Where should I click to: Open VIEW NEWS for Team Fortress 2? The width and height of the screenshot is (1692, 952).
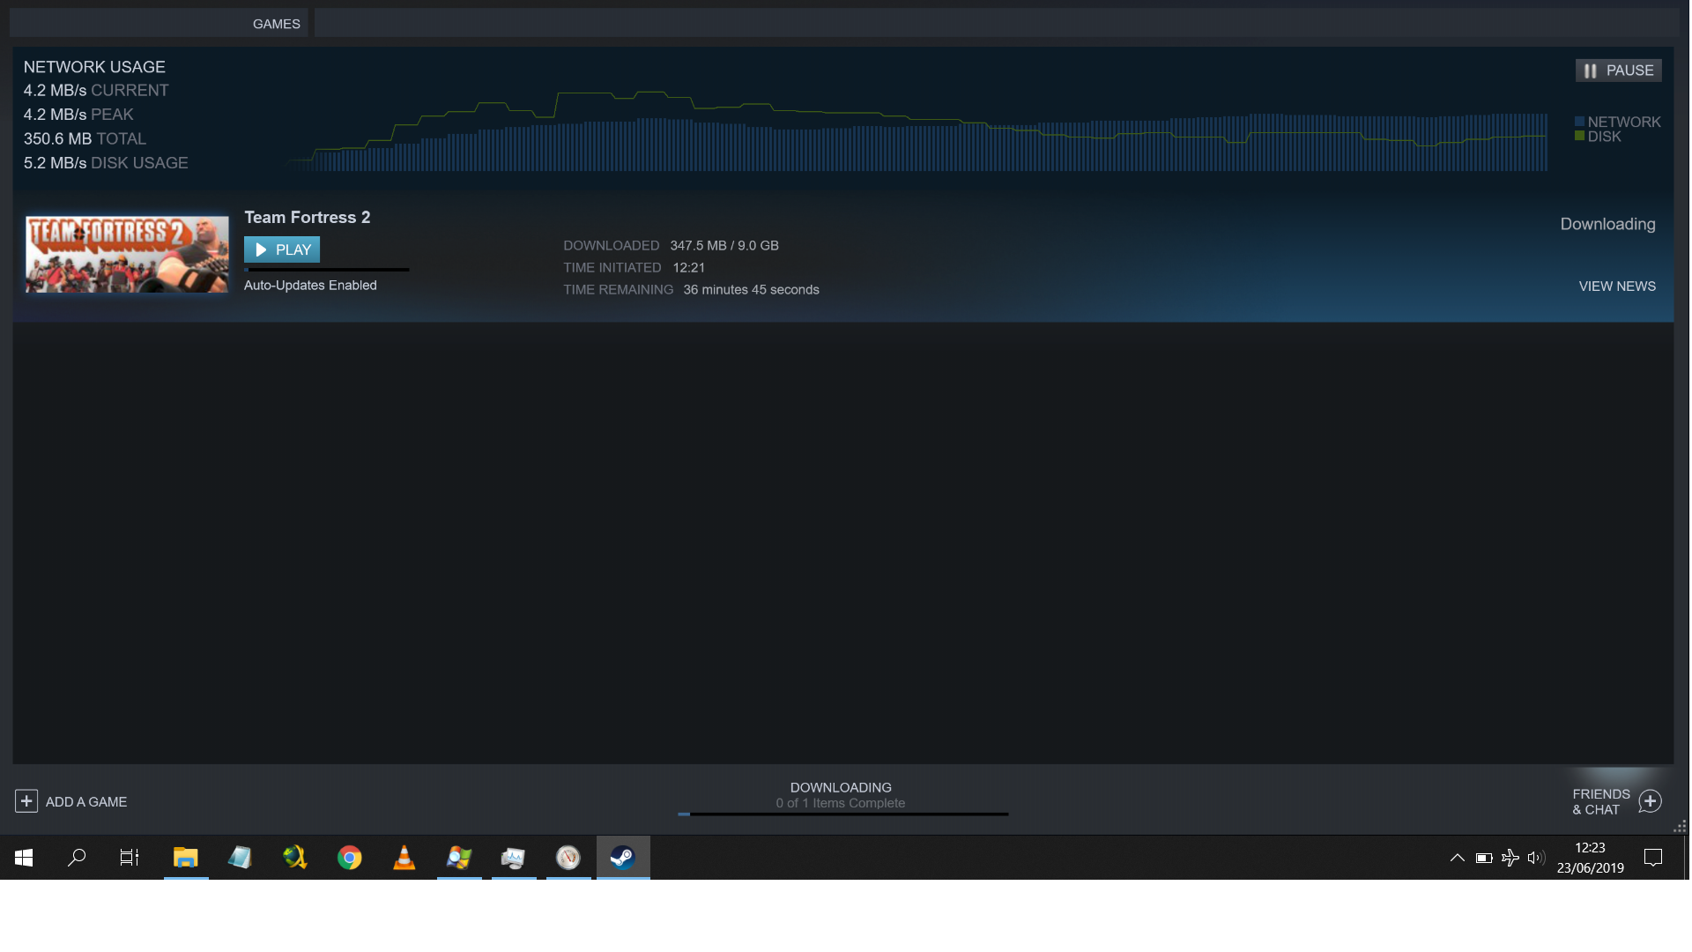click(x=1616, y=286)
